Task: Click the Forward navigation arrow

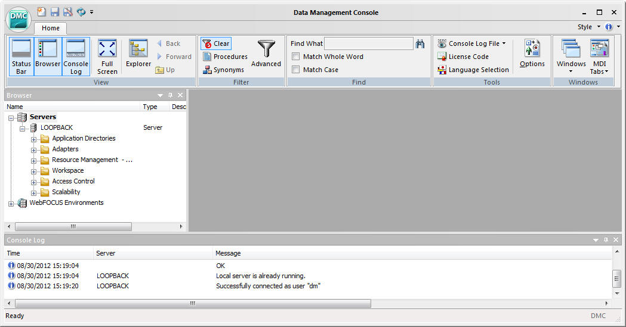Action: coord(174,57)
